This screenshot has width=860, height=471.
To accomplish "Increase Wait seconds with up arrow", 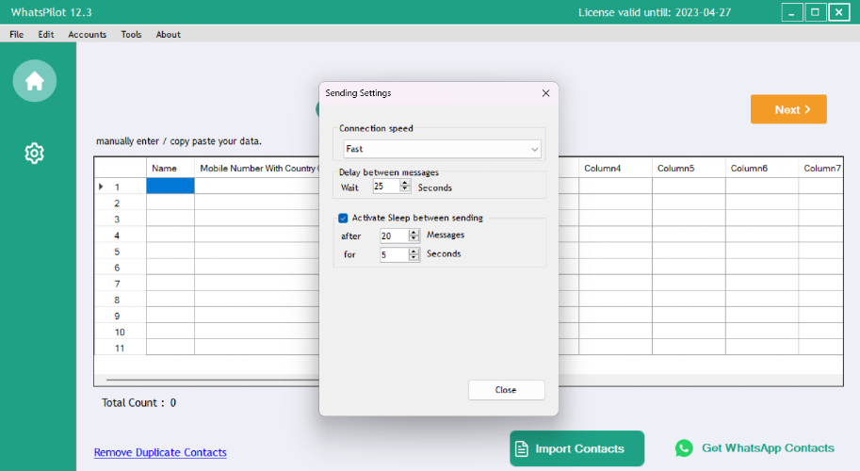I will 405,183.
